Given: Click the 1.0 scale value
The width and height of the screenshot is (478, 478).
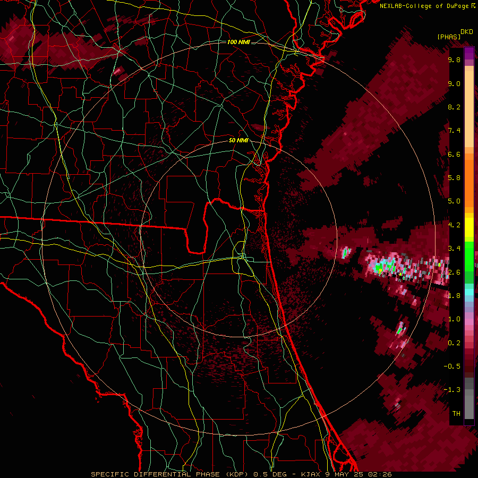Looking at the screenshot, I should pyautogui.click(x=454, y=319).
